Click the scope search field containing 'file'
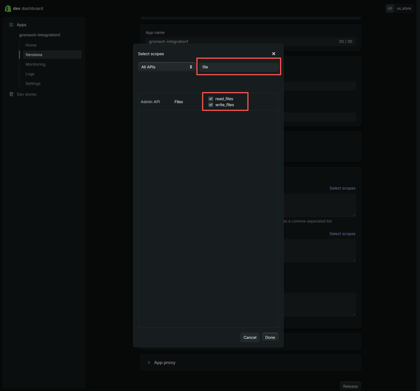Image resolution: width=420 pixels, height=391 pixels. pyautogui.click(x=239, y=67)
